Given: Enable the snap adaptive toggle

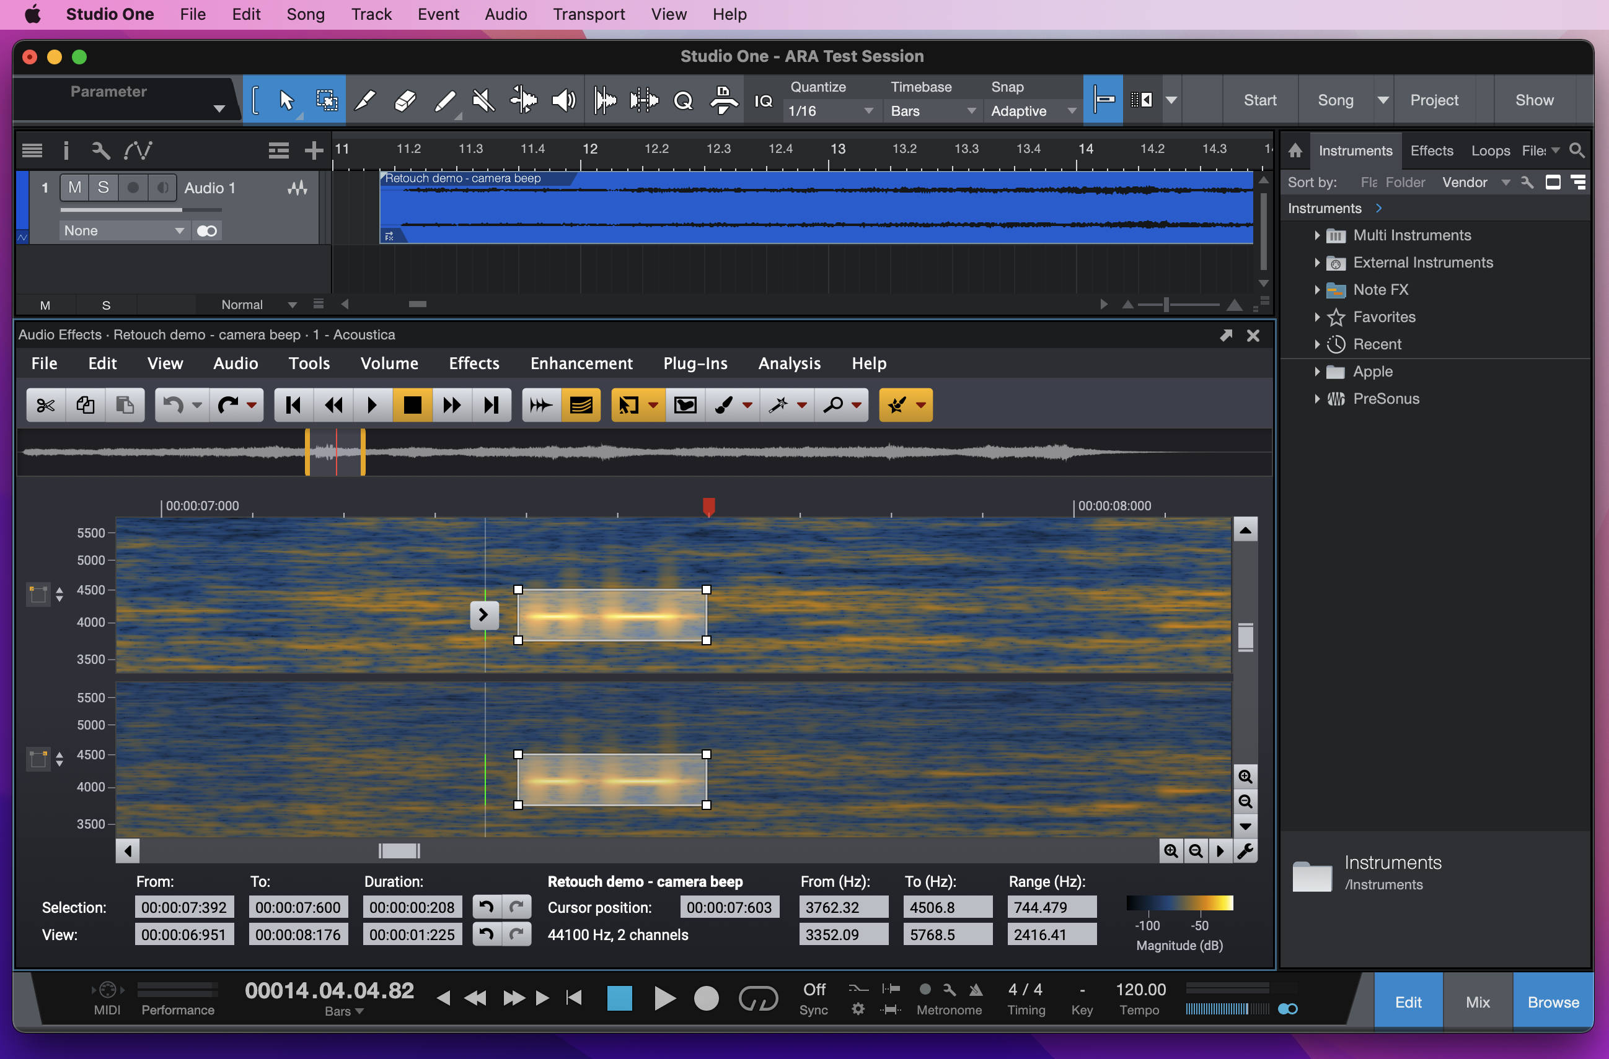Looking at the screenshot, I should tap(1100, 99).
